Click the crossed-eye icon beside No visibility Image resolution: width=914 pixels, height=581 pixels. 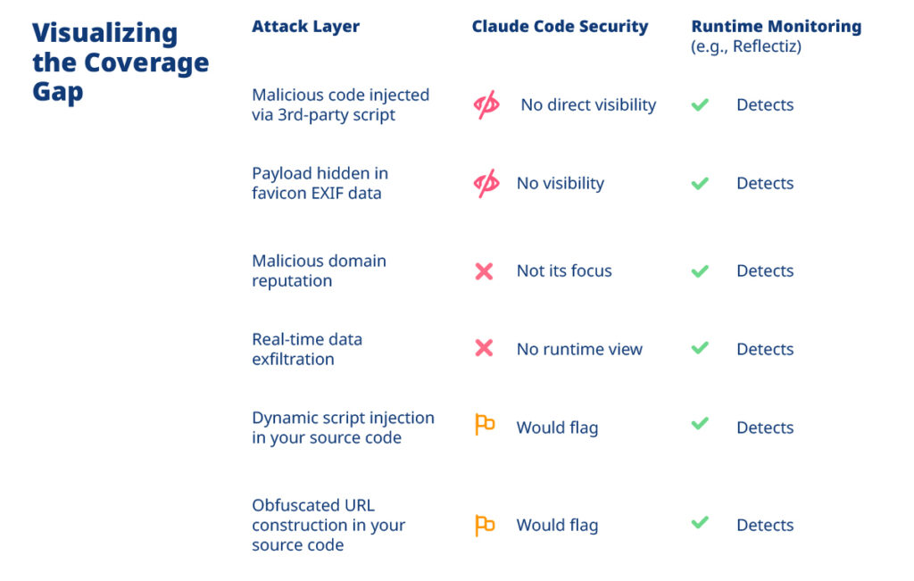click(x=486, y=184)
